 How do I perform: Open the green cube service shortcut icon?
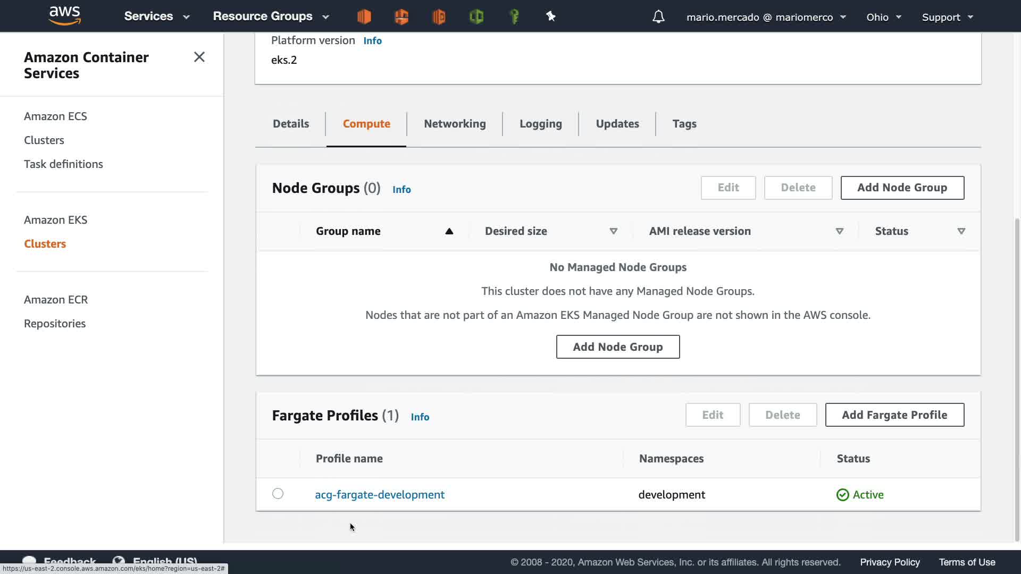[476, 17]
